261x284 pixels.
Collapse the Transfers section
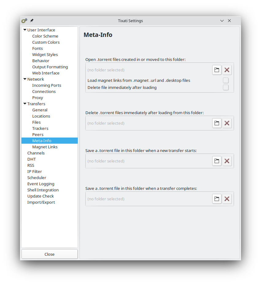pos(25,104)
